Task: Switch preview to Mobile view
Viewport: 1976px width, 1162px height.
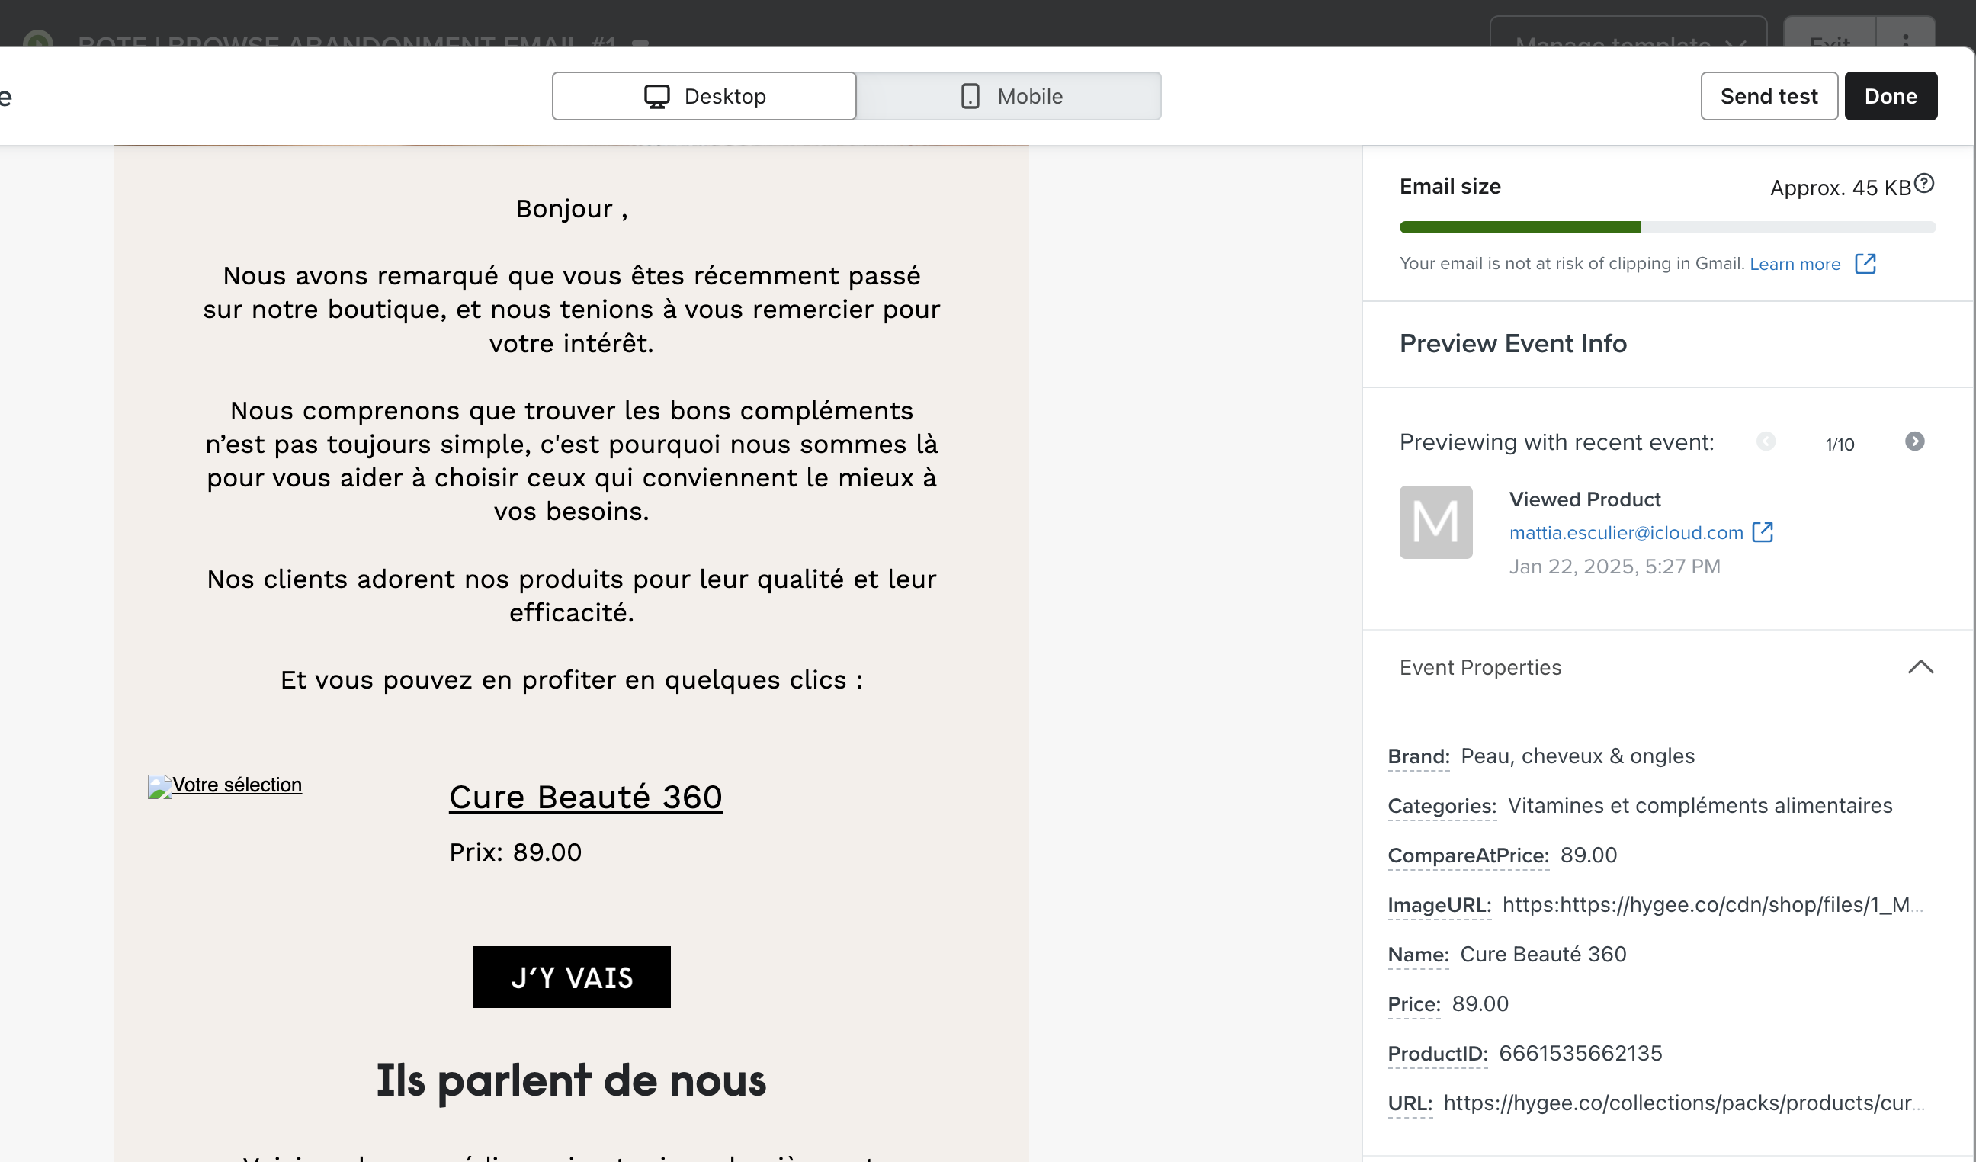Action: [1009, 96]
